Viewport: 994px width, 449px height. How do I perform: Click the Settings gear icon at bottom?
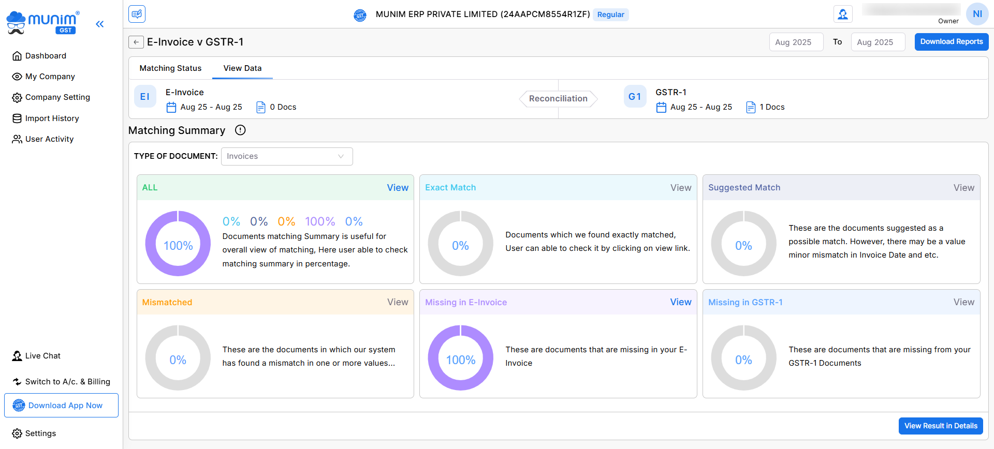tap(17, 433)
